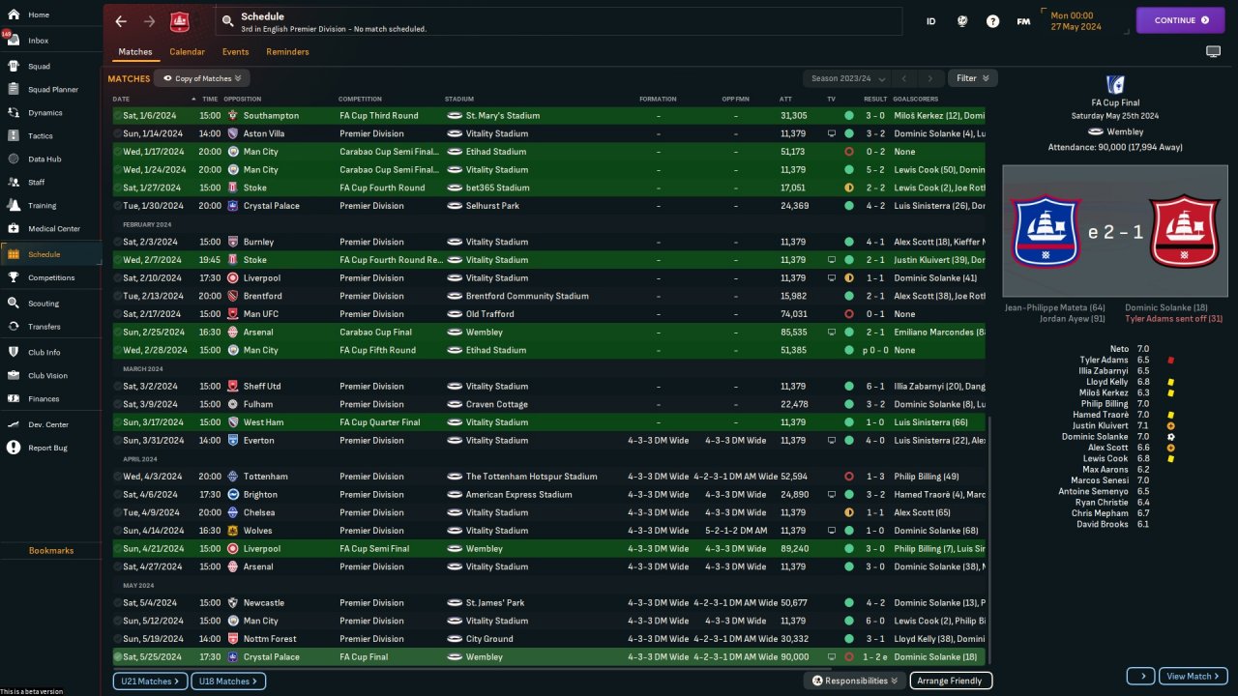Open the U21 Matches list
Screen dimensions: 1238x696
(149, 681)
